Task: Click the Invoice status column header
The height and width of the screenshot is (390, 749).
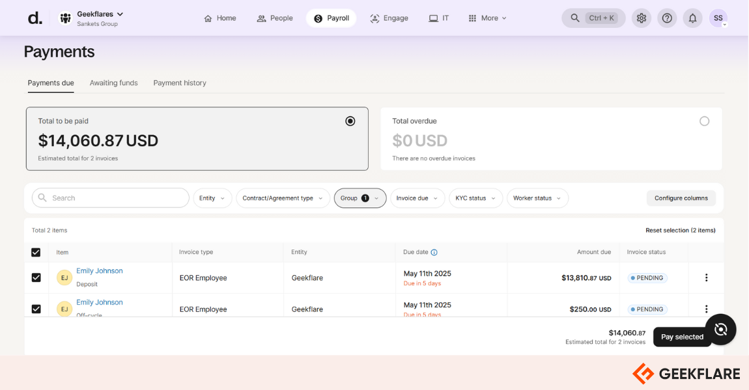Action: click(x=646, y=252)
